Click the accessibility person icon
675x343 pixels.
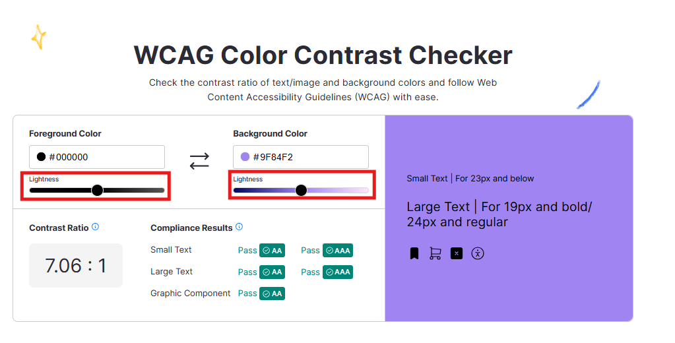(478, 253)
